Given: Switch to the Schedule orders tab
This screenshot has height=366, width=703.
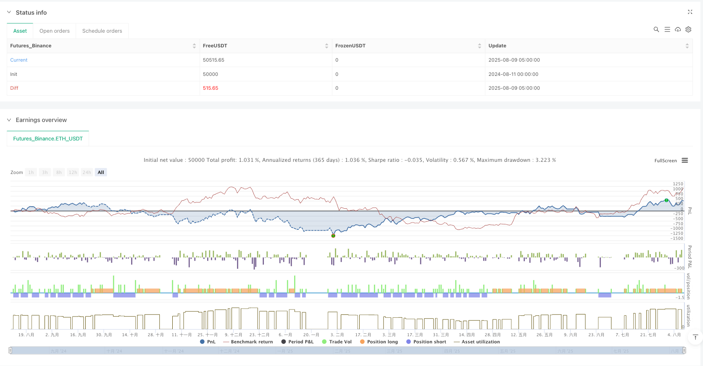Looking at the screenshot, I should 102,31.
